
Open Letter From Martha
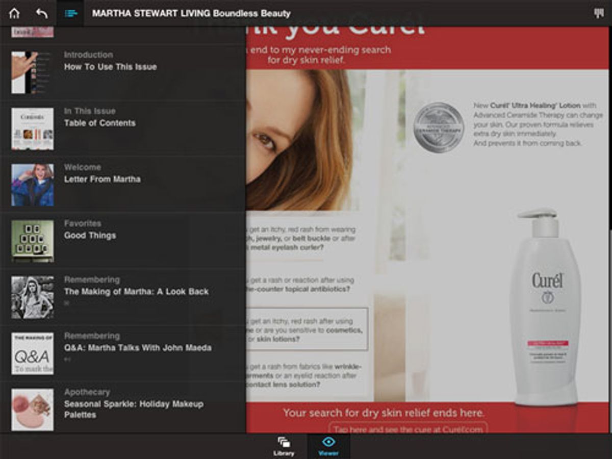(102, 179)
